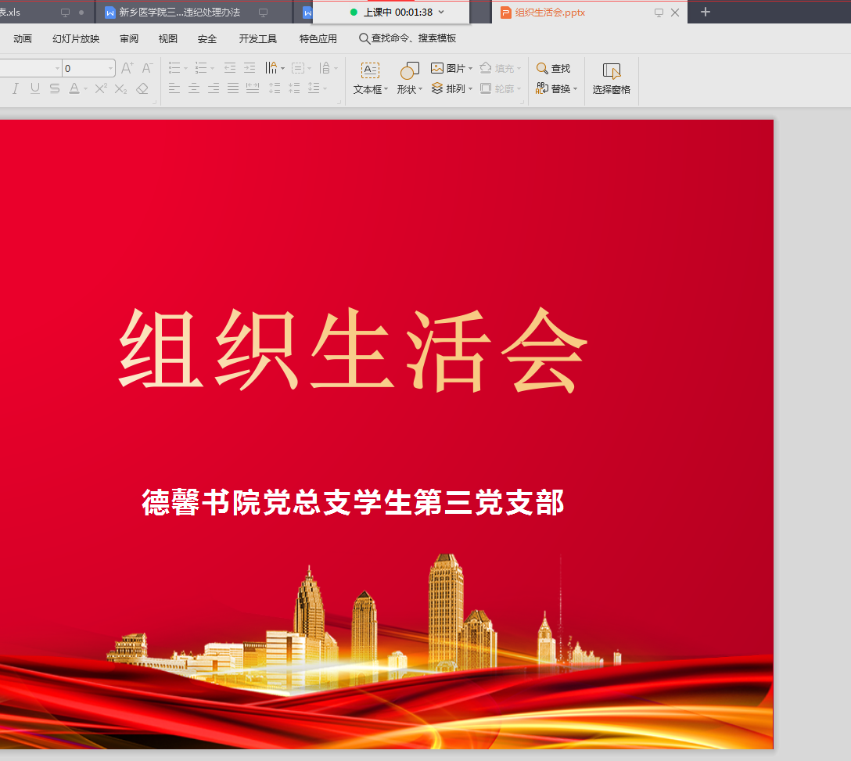Click the increase font size icon

[127, 69]
